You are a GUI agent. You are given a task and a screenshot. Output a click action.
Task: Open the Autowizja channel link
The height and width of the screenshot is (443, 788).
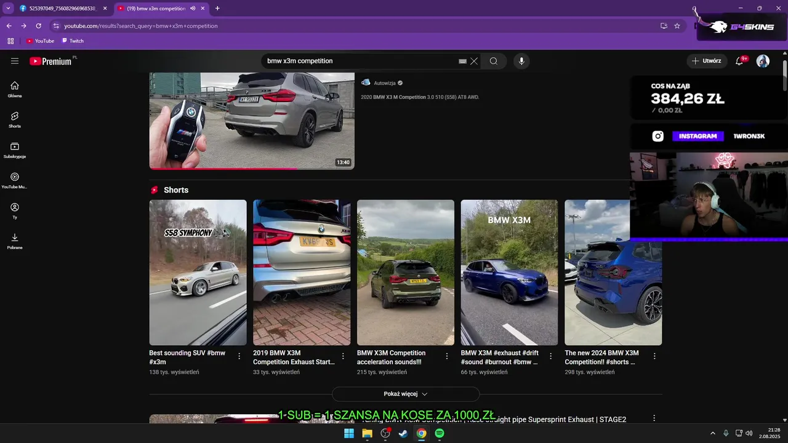[385, 83]
